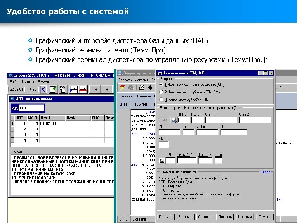This screenshot has height=223, width=297.
Task: Click the Послать button
Action: click(x=166, y=216)
